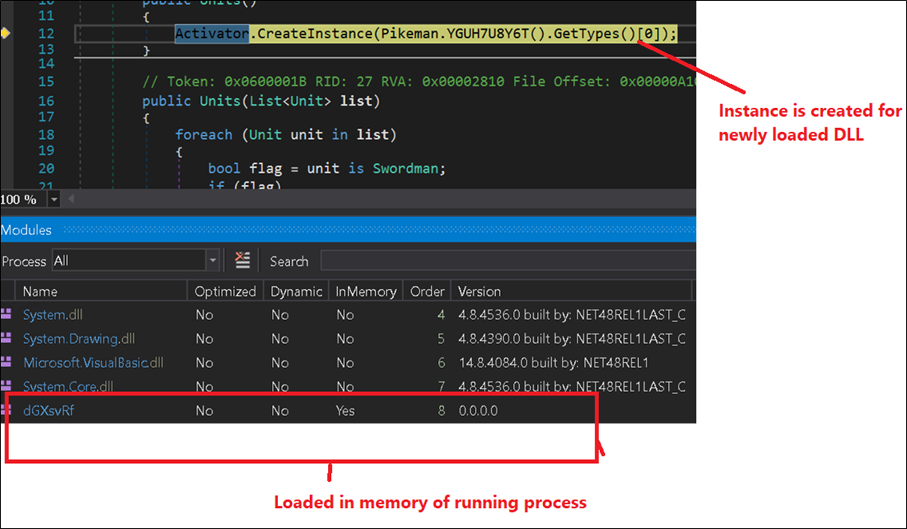Click the Version column header
Screen dimensions: 907x529
coord(479,291)
